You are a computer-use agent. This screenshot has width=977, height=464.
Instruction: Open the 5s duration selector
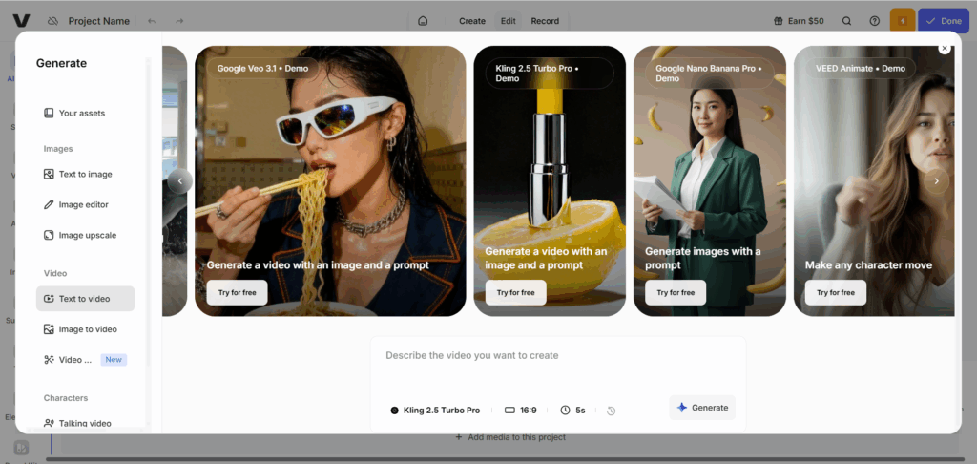[573, 410]
